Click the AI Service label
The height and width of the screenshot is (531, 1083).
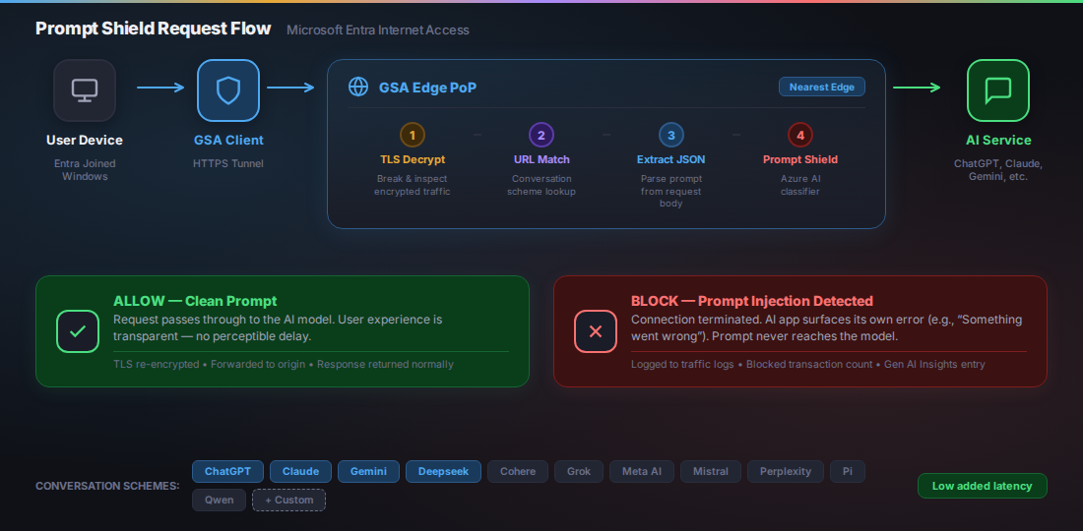[x=998, y=141]
